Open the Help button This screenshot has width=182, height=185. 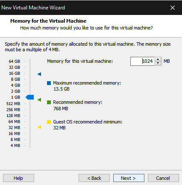pyautogui.click(x=18, y=178)
